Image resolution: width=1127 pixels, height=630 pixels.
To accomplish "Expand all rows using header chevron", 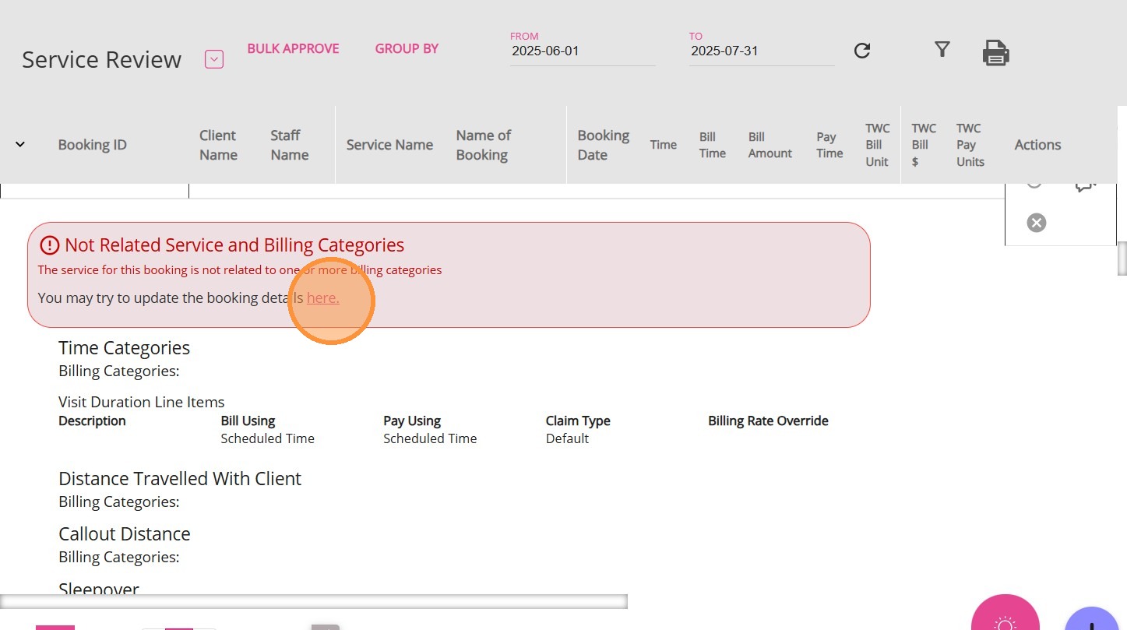I will coord(20,144).
